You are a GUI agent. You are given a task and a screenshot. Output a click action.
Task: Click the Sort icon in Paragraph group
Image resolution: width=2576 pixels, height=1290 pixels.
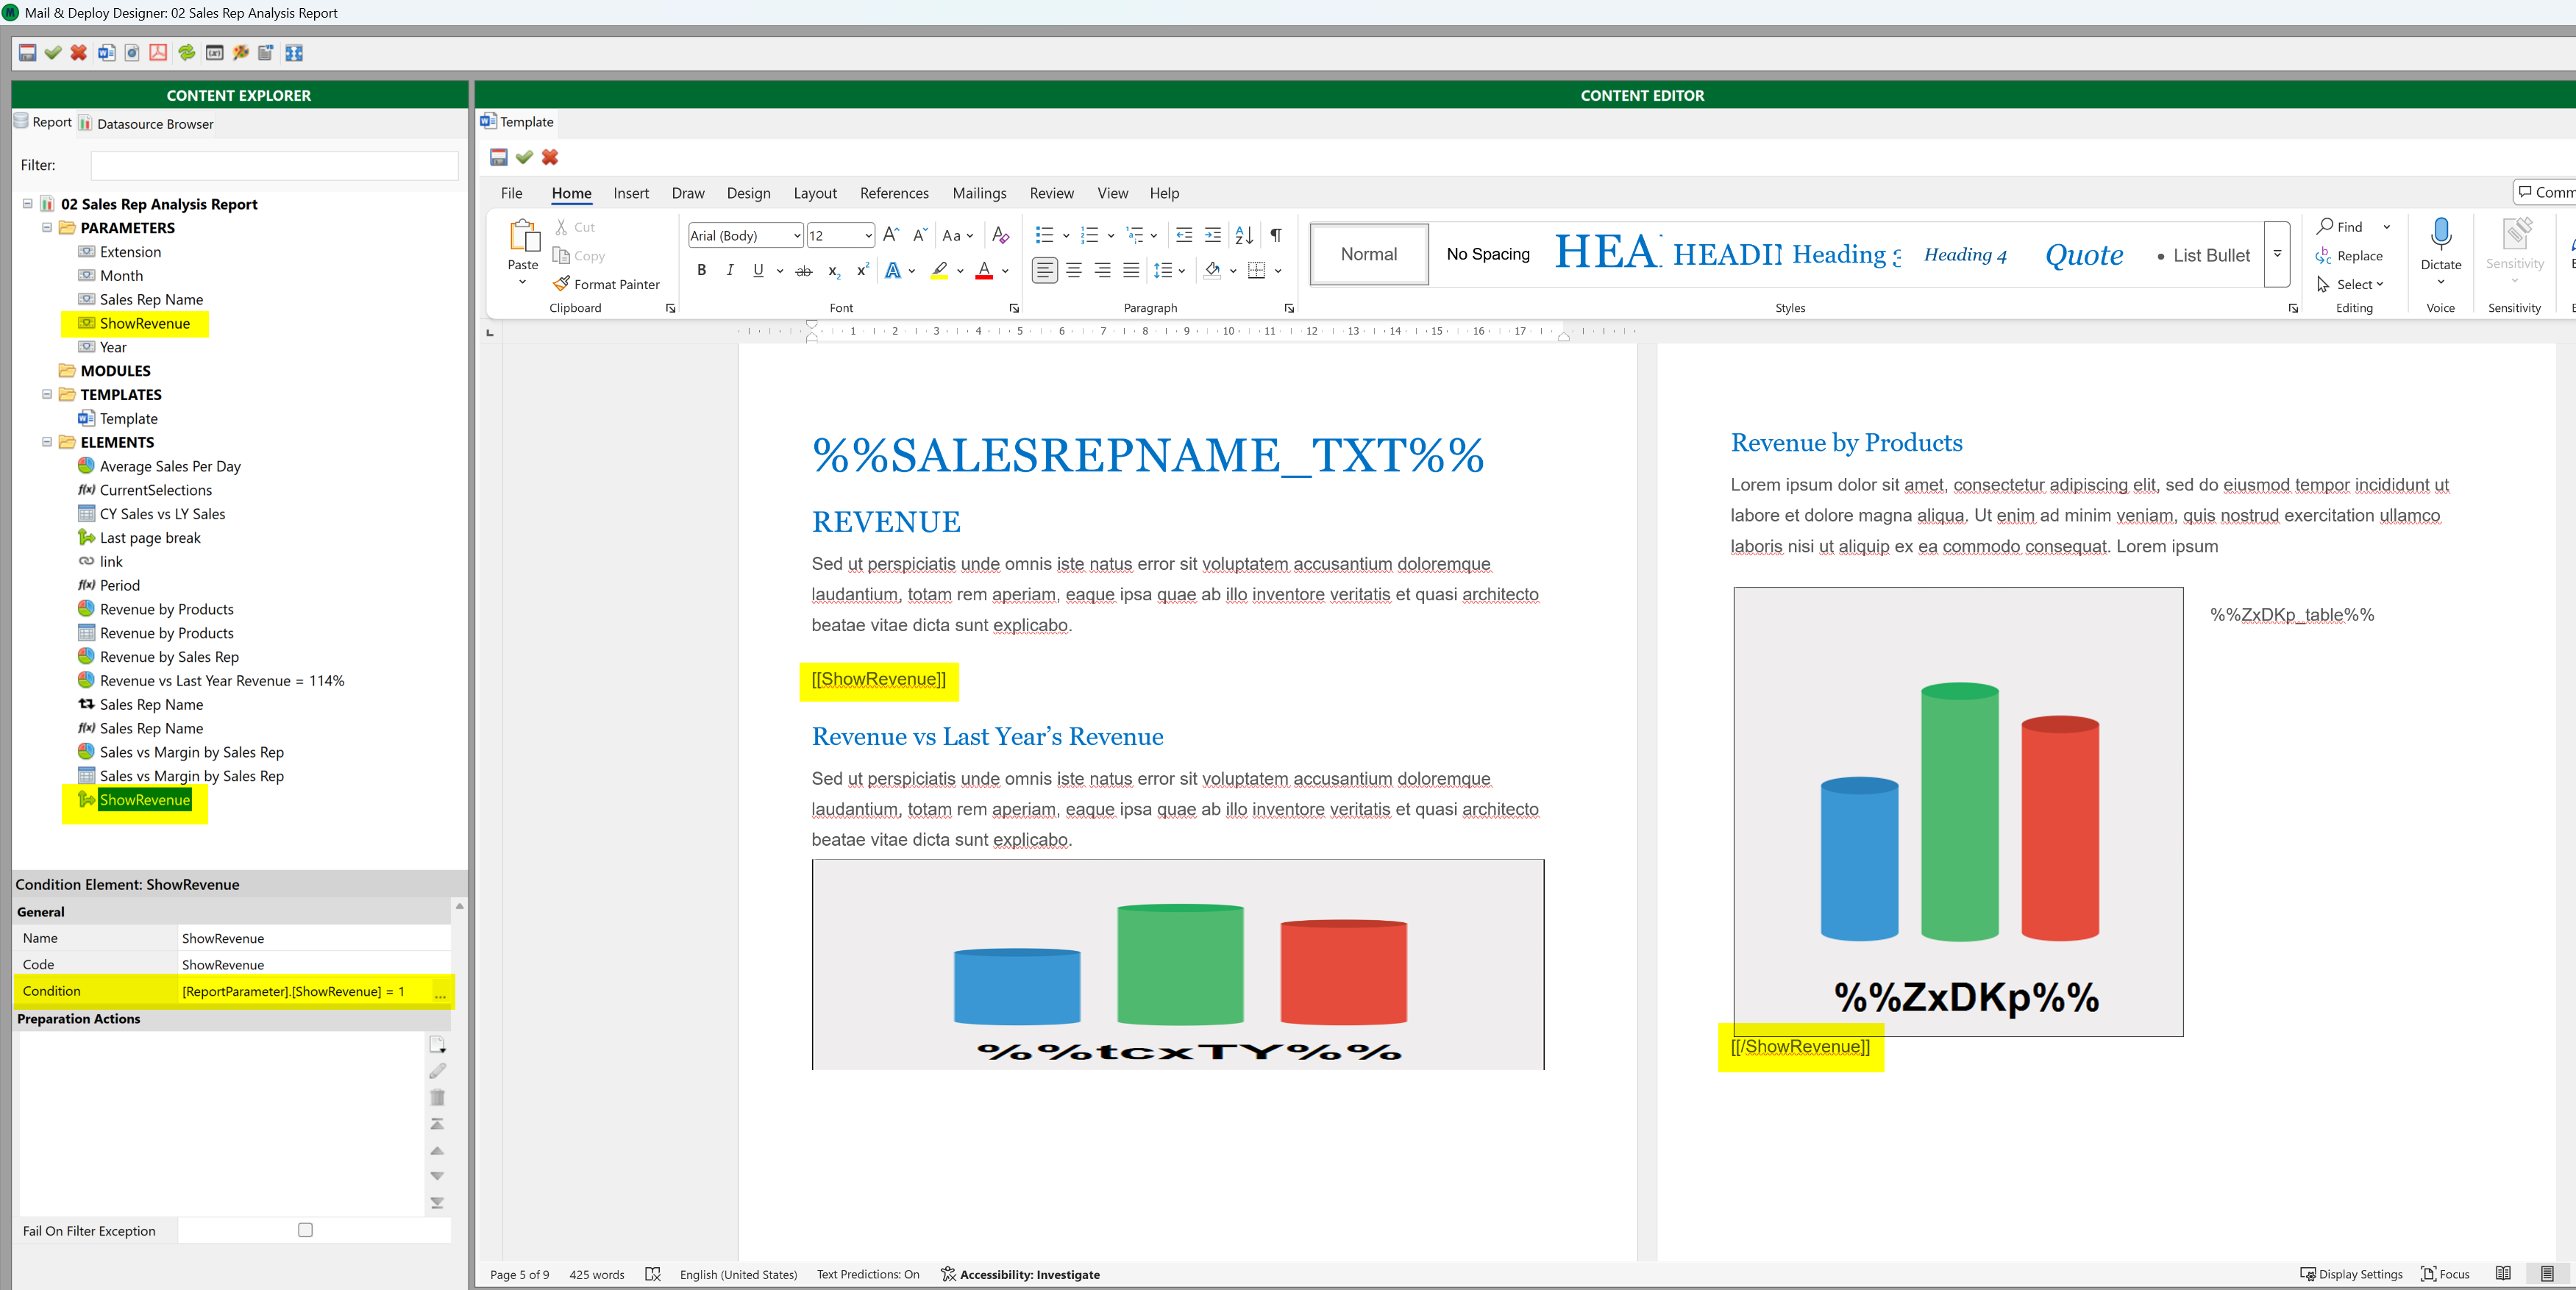click(1243, 235)
